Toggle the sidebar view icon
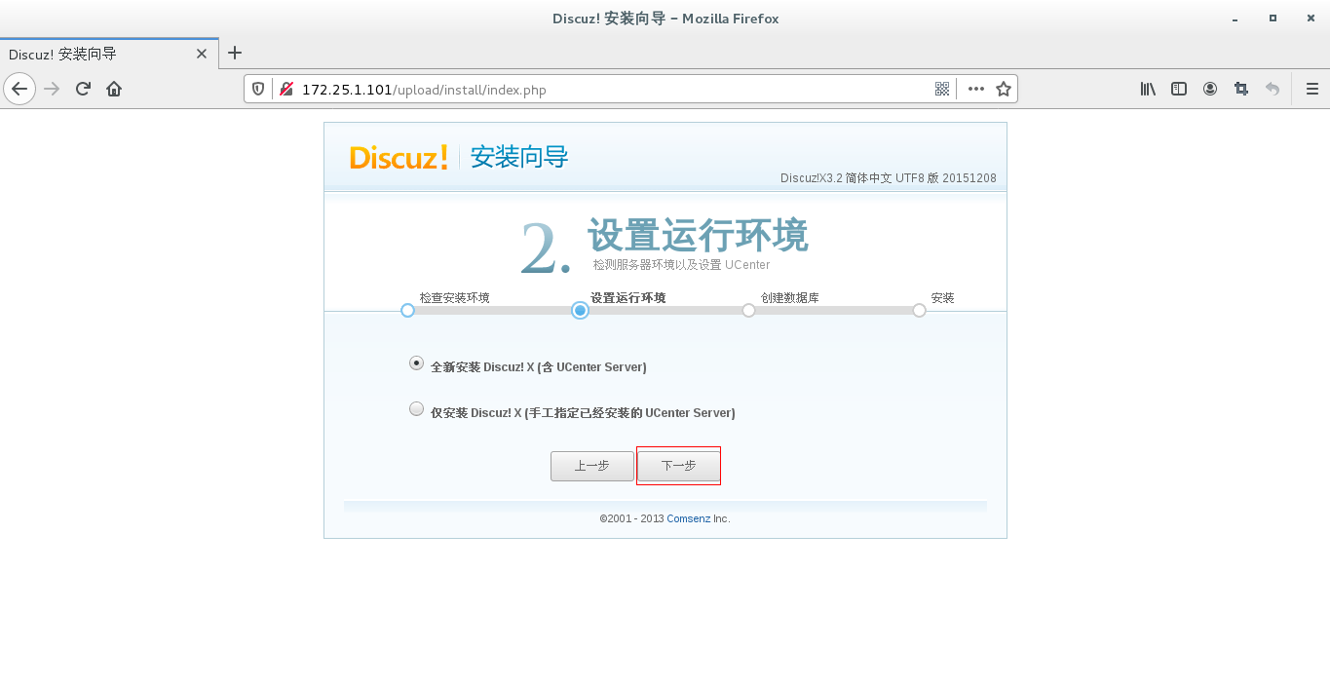Viewport: 1330px width, 687px height. pos(1179,89)
